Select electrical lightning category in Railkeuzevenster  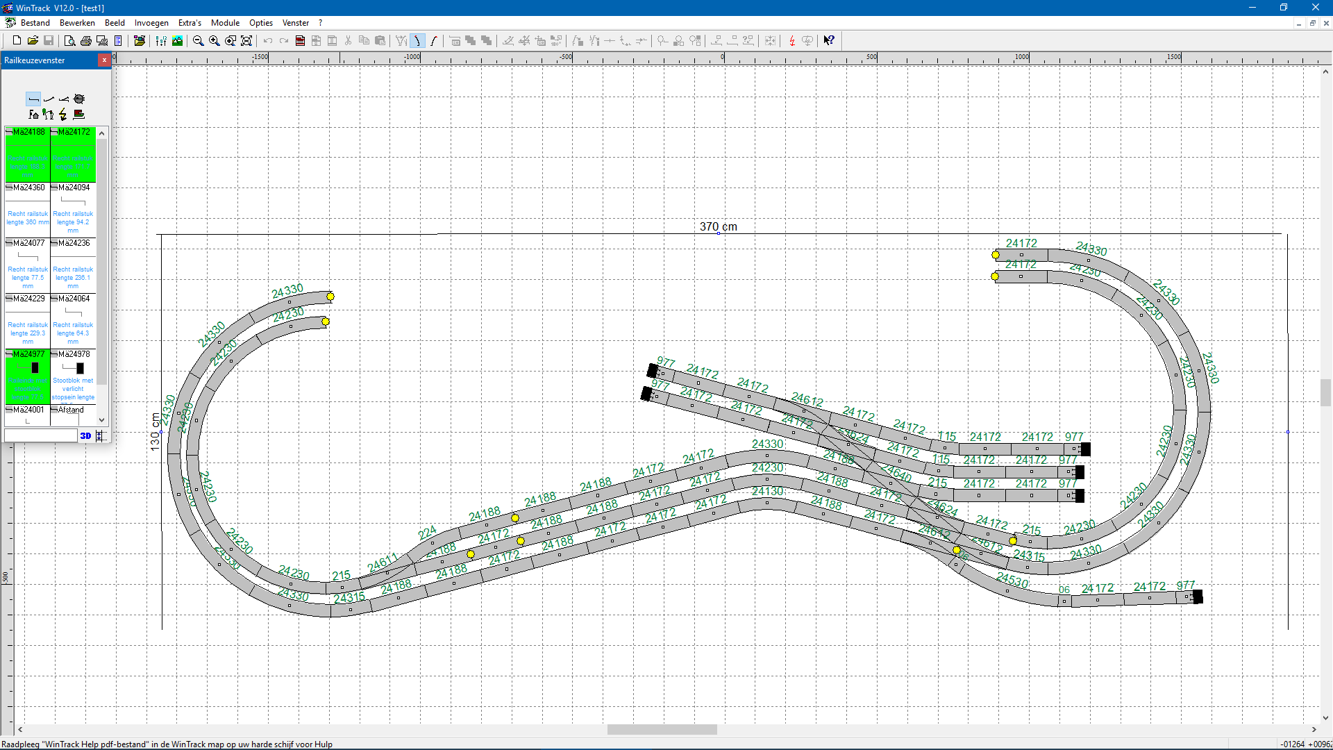pyautogui.click(x=64, y=114)
